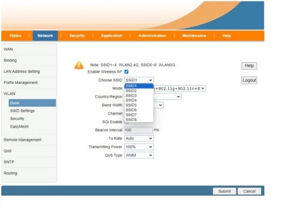Pick SSID8 option in the dropdown
Screen dimensions: 294x210
131,119
